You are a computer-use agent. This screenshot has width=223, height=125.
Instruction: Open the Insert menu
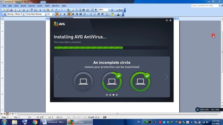tap(23, 6)
